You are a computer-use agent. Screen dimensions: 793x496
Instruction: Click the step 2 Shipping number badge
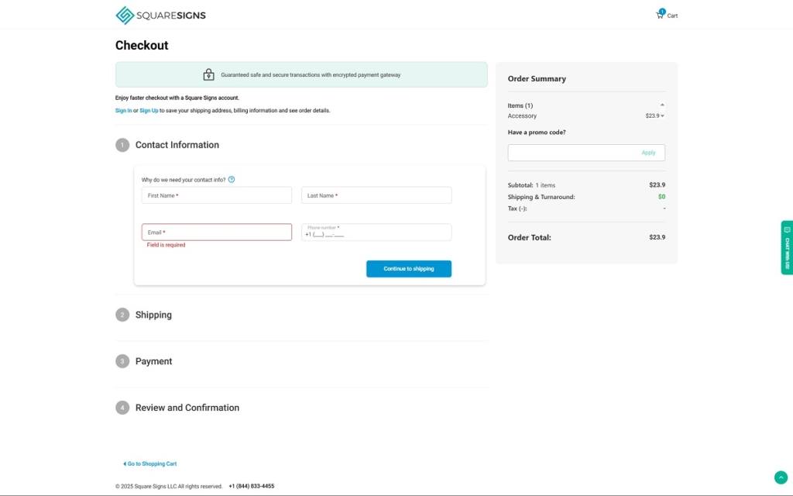pos(122,315)
